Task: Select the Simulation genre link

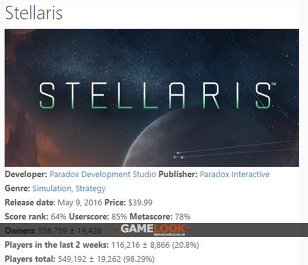Action: [52, 188]
